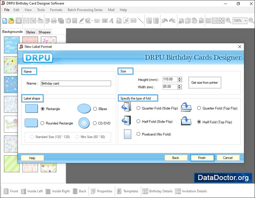Click the zoom out magnifier icon
The width and height of the screenshot is (255, 198).
pyautogui.click(x=251, y=21)
